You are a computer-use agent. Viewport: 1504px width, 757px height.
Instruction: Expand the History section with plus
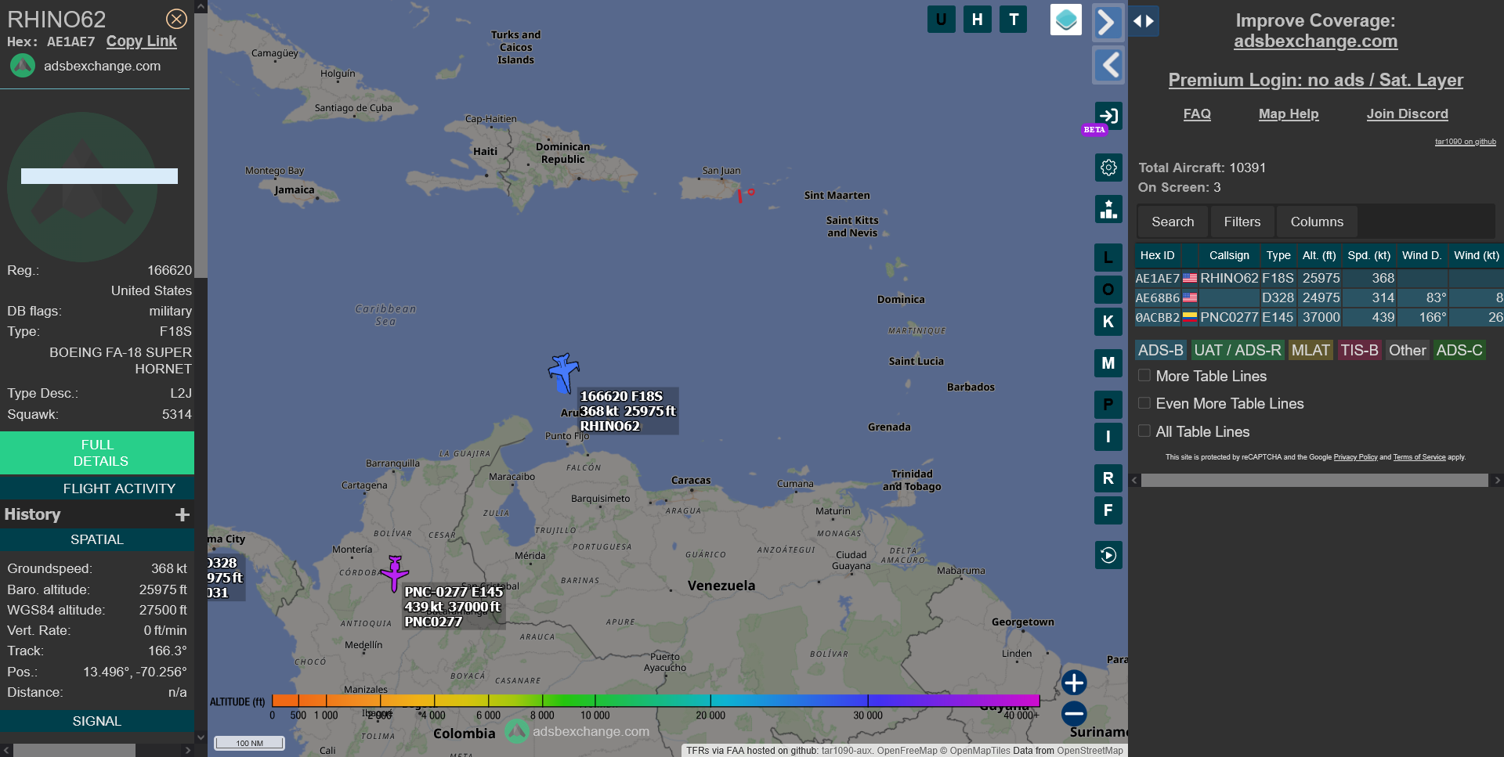coord(183,514)
